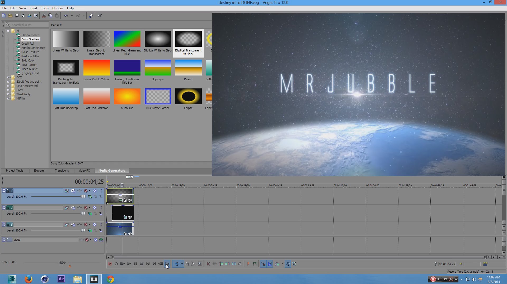This screenshot has width=507, height=284.
Task: Click the Record button in transport bar
Action: (x=110, y=264)
